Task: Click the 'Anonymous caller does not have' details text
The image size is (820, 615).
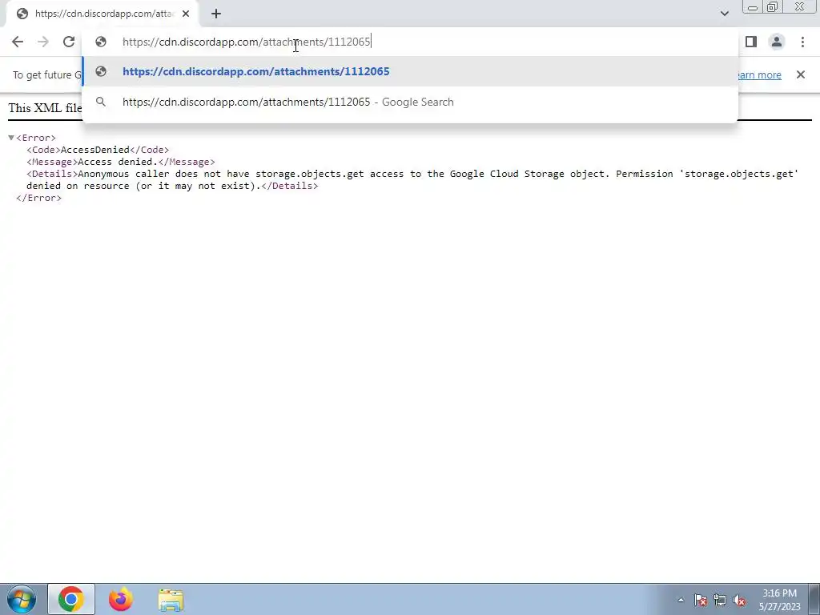Action: tap(163, 174)
